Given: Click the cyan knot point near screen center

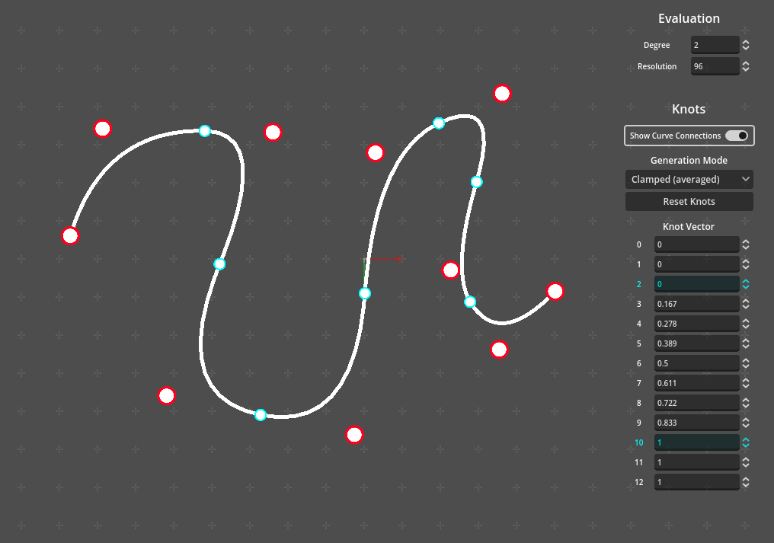Looking at the screenshot, I should tap(364, 292).
